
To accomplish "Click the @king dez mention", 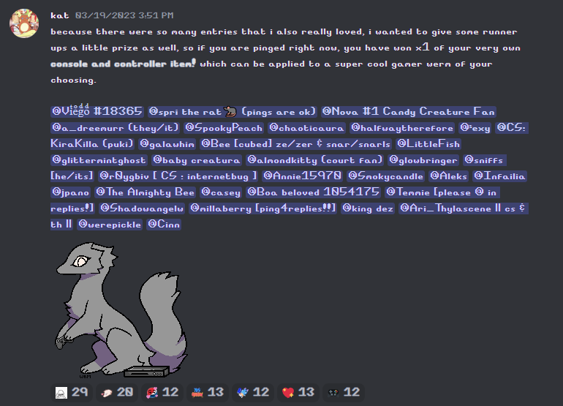I will click(x=368, y=208).
